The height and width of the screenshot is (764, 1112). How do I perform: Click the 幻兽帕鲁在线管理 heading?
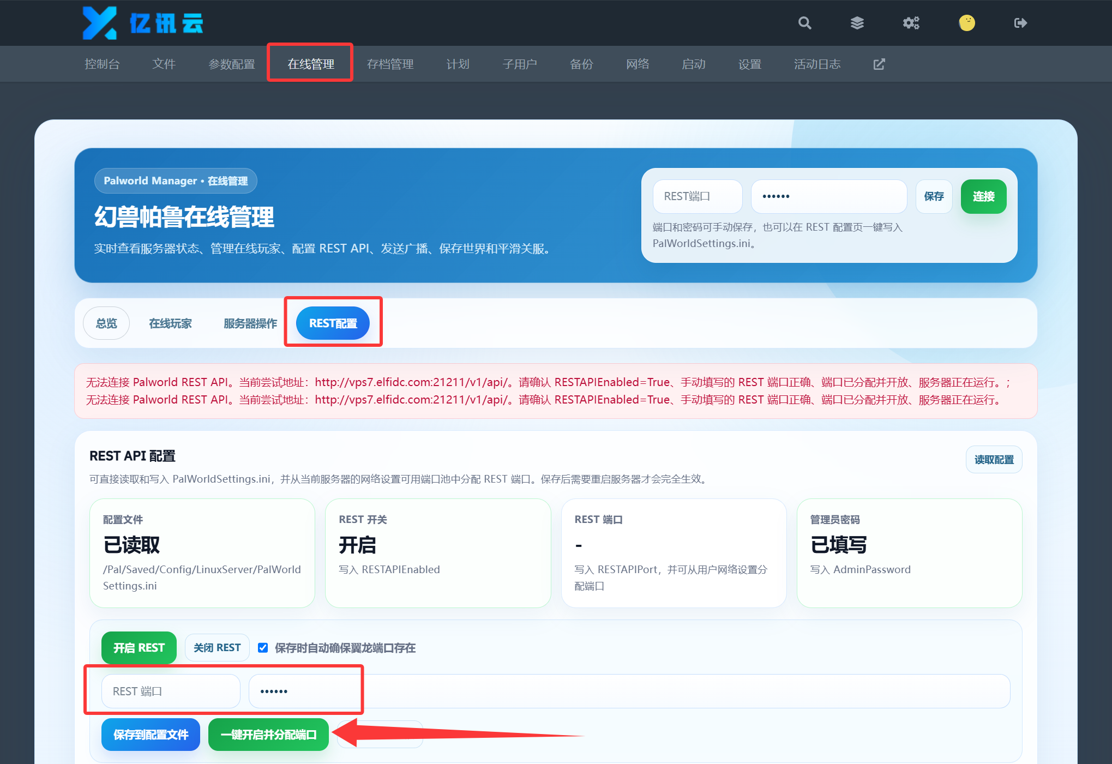pyautogui.click(x=184, y=216)
